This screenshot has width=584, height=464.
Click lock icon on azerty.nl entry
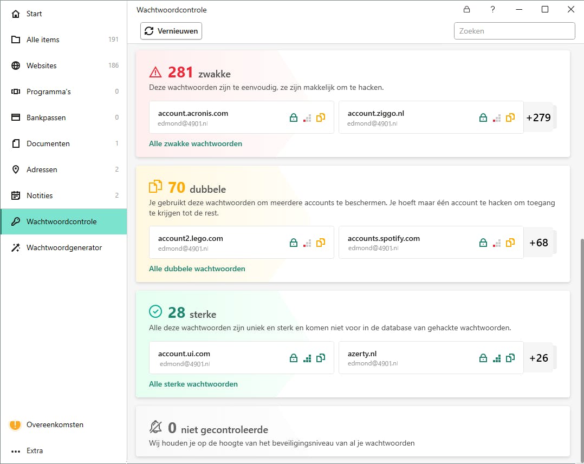[483, 358]
